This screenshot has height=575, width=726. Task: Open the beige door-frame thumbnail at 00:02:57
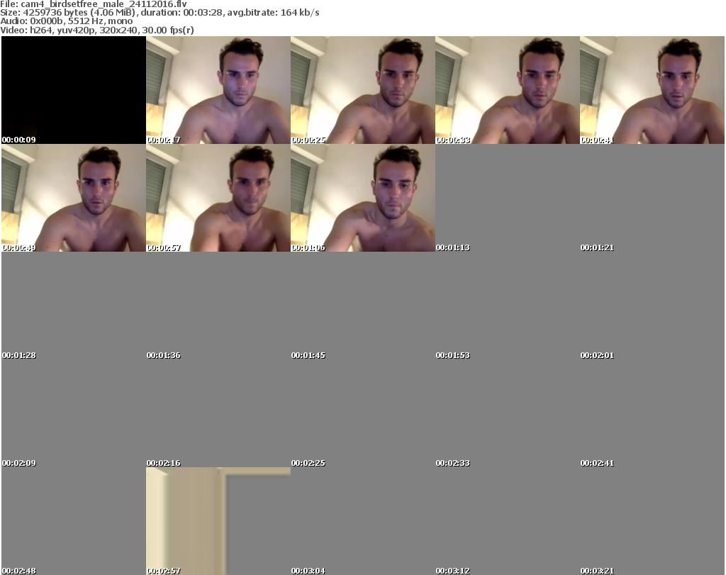pos(218,520)
